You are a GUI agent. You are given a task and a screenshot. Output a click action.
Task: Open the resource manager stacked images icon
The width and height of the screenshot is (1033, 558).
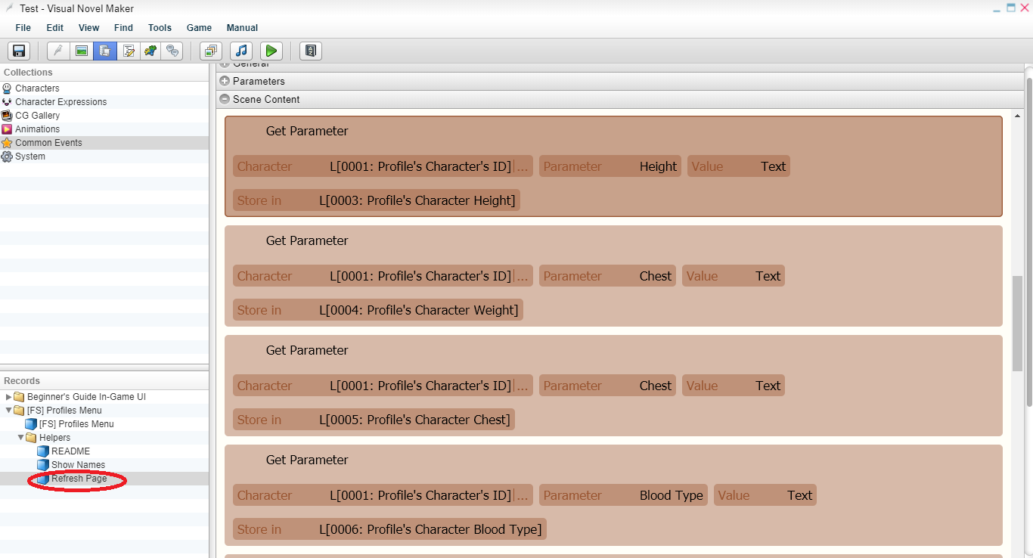[x=211, y=51]
